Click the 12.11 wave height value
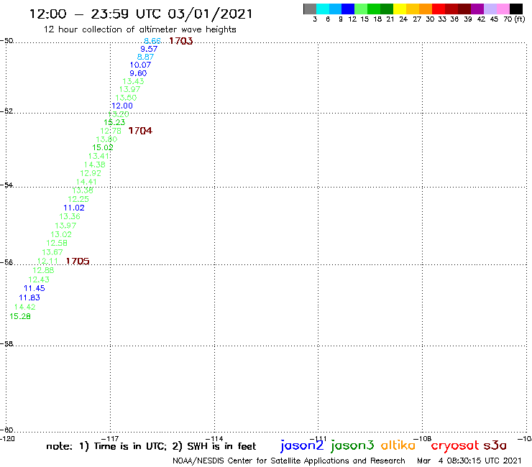Screen dimensions: 532x467 coord(47,261)
